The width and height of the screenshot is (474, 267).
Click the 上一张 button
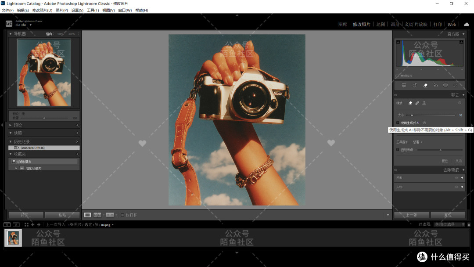pyautogui.click(x=411, y=215)
